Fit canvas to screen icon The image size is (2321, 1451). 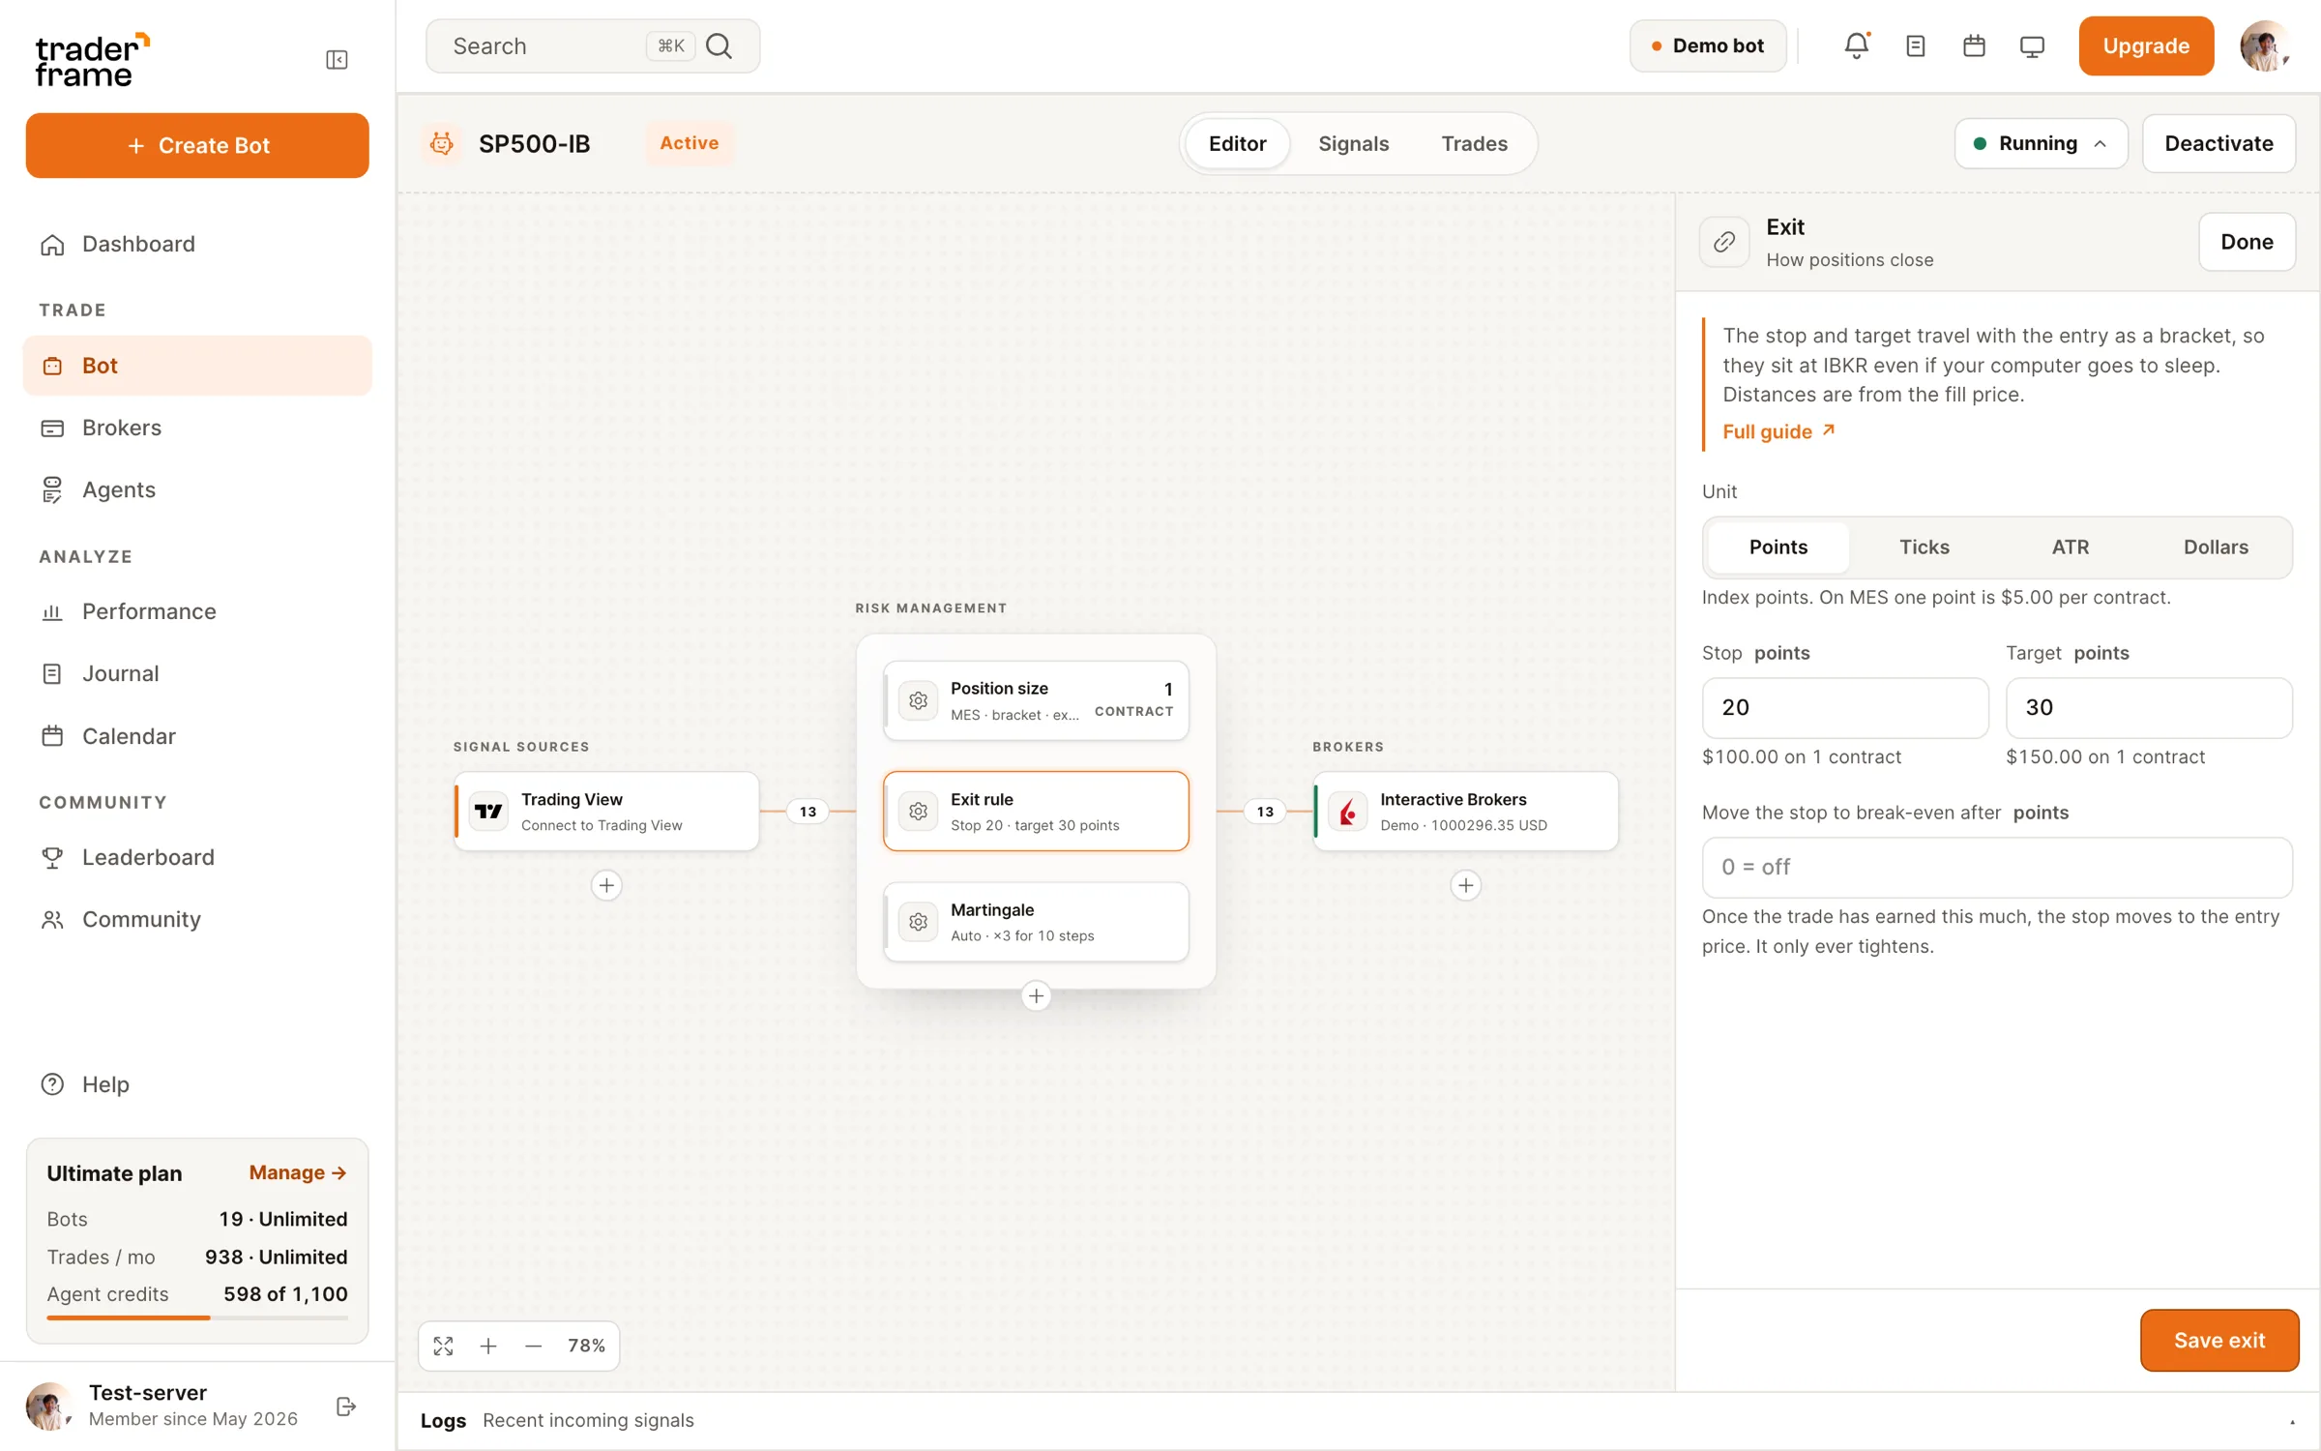click(444, 1346)
